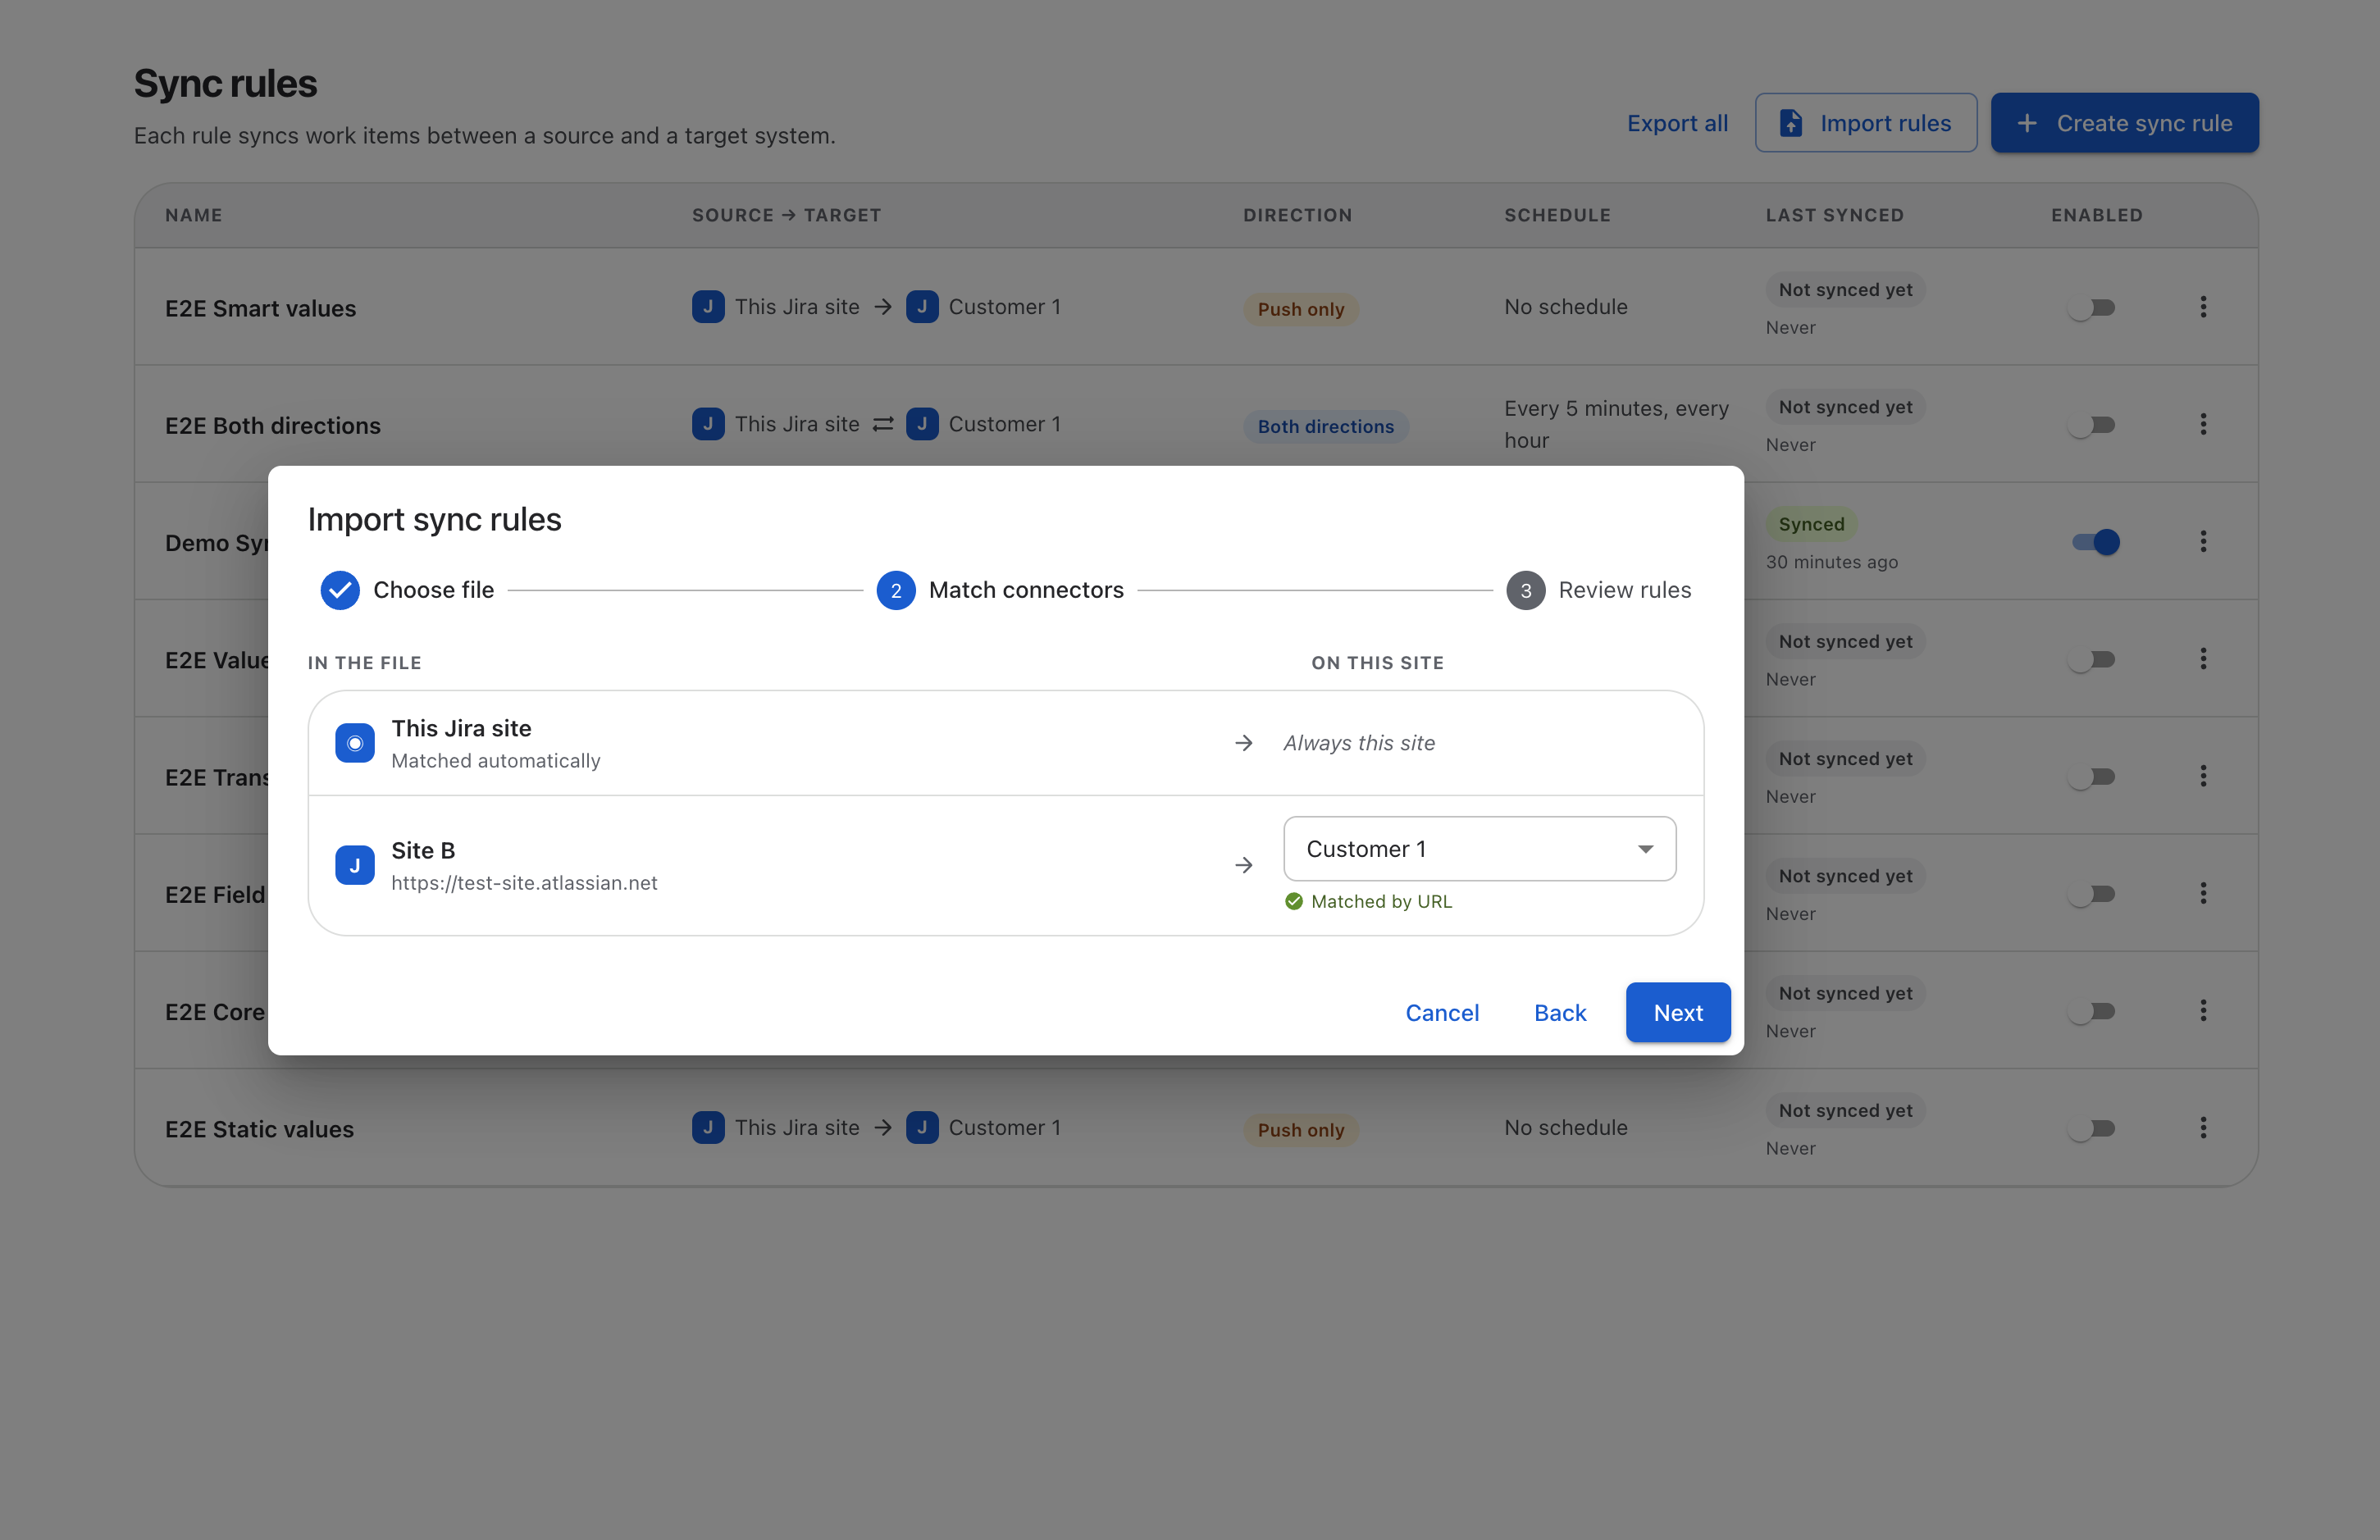Open more actions menu for E2E Both directions
This screenshot has width=2380, height=1540.
pos(2202,424)
